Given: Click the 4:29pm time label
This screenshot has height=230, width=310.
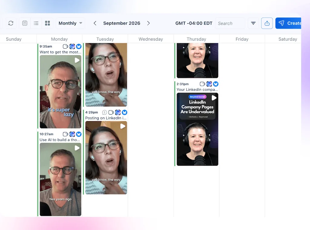Looking at the screenshot, I should [x=91, y=112].
